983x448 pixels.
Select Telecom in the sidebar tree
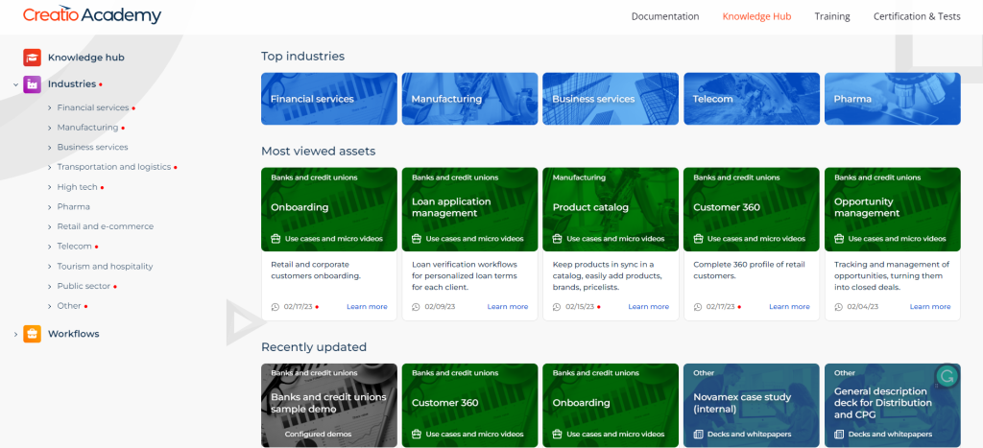pyautogui.click(x=75, y=247)
